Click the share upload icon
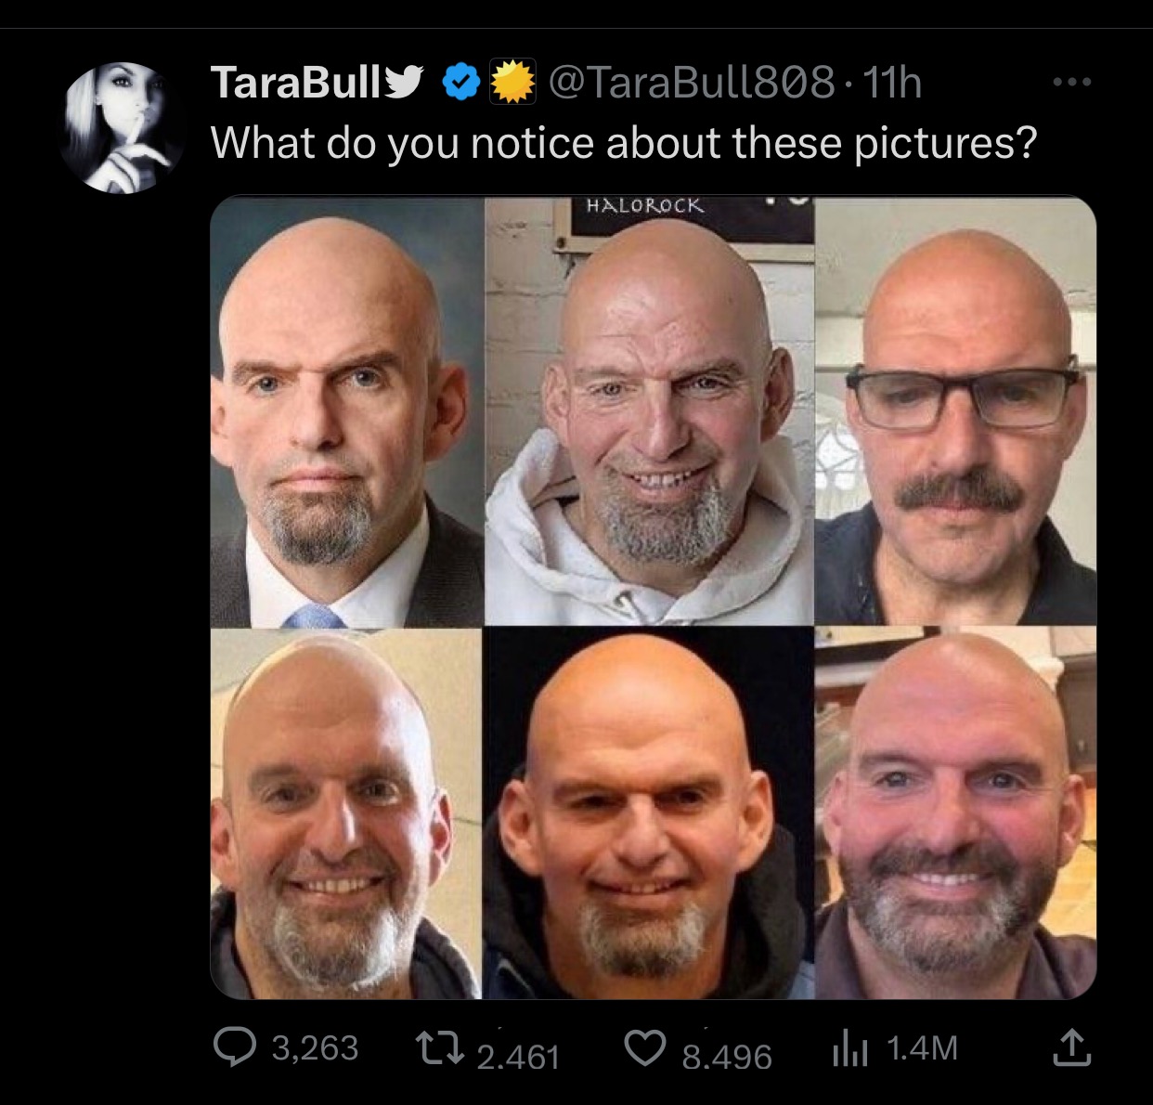This screenshot has width=1153, height=1105. coord(1071,1048)
